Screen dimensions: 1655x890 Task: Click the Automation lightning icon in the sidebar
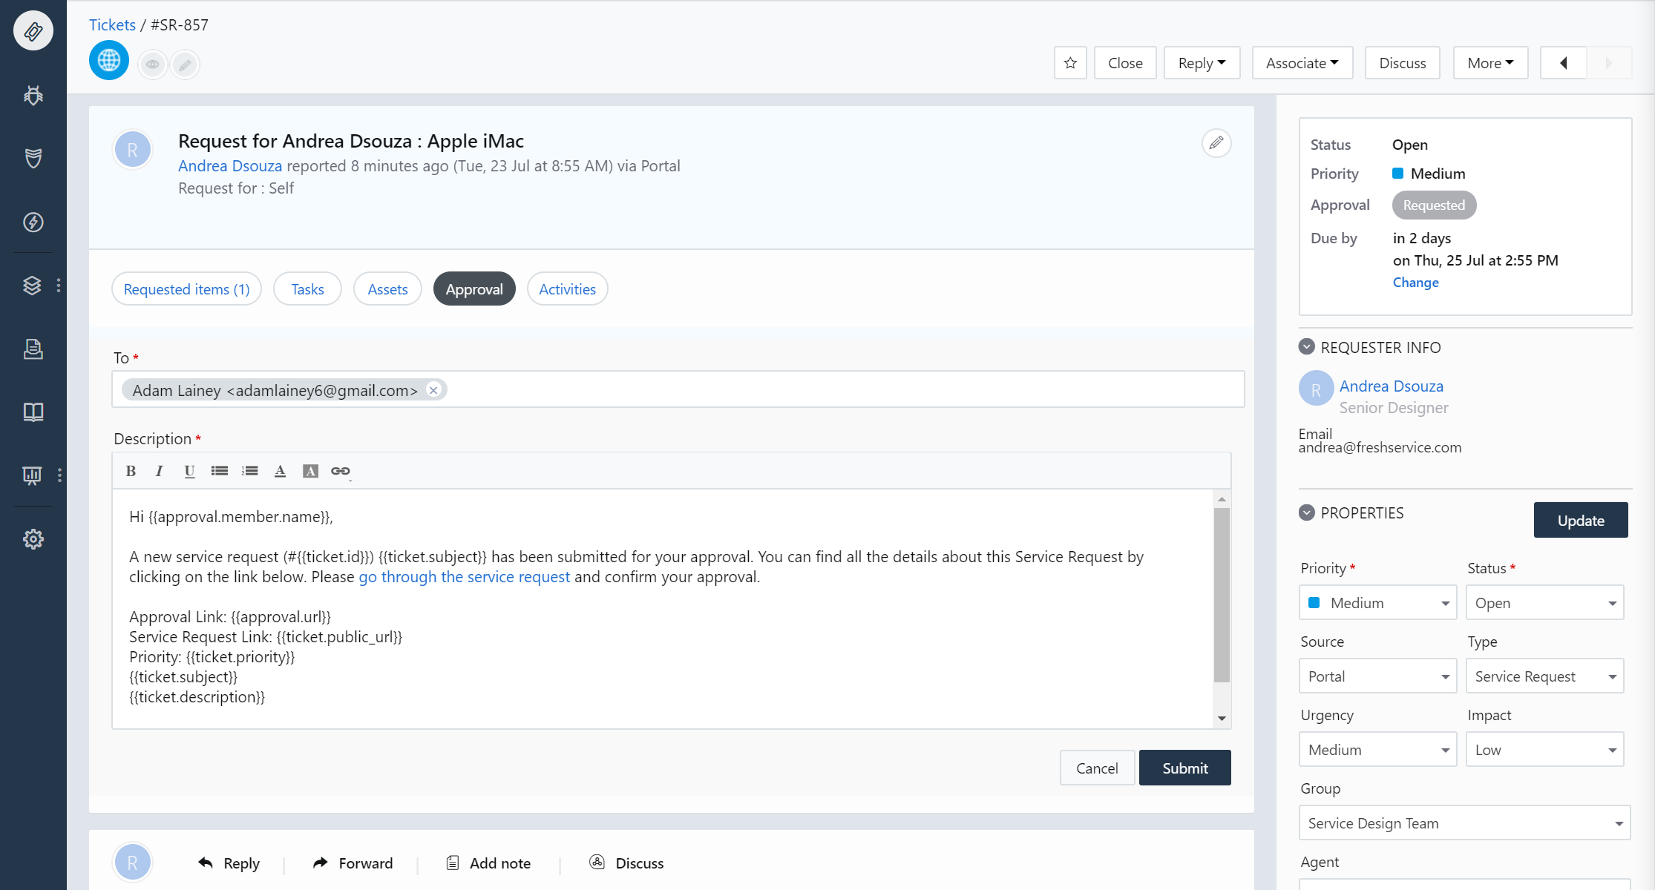point(33,222)
